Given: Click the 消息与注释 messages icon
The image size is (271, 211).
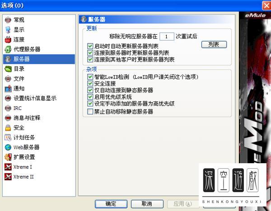Looking at the screenshot, I should click(8, 118).
